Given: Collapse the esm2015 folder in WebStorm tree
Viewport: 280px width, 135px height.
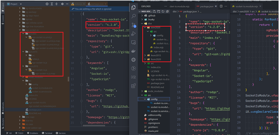Looking at the screenshot, I should coord(23,52).
